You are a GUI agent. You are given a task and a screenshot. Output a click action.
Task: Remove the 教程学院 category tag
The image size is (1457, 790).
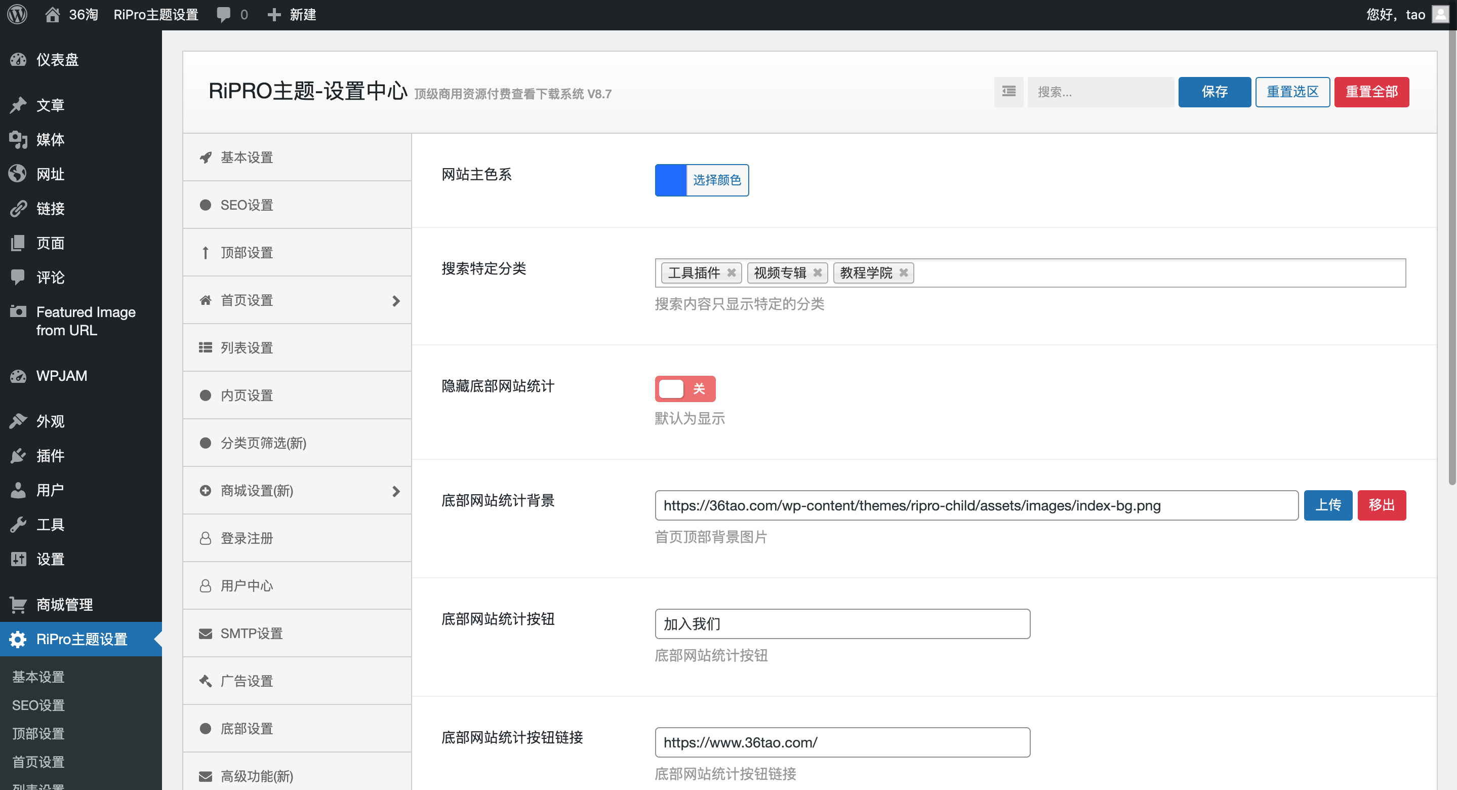pos(904,273)
